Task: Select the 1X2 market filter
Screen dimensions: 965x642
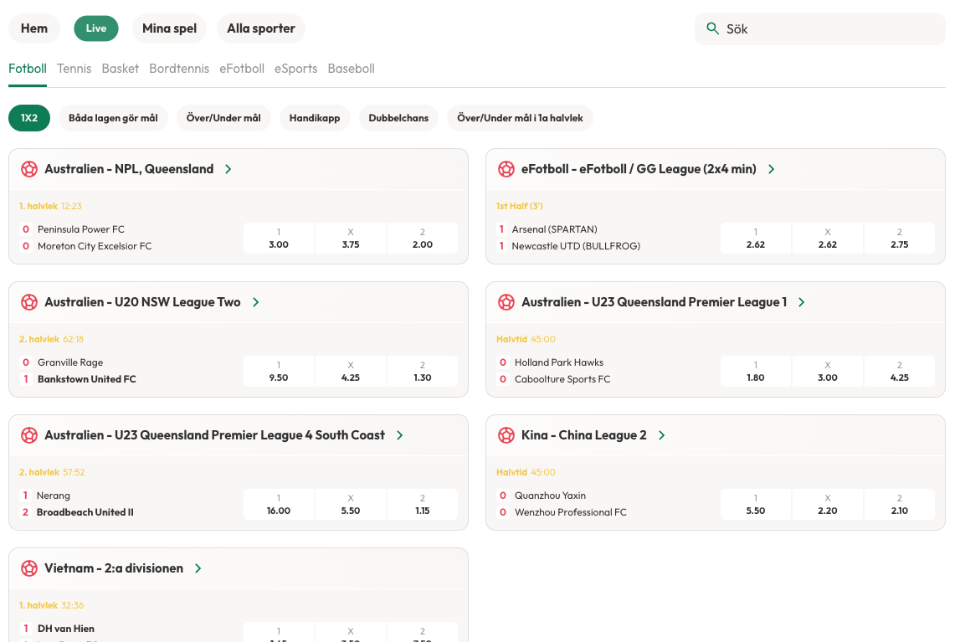Action: pyautogui.click(x=29, y=118)
